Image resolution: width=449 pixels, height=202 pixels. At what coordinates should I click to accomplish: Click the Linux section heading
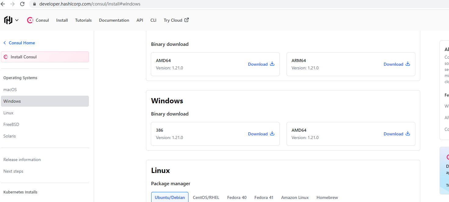tap(160, 171)
